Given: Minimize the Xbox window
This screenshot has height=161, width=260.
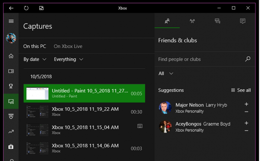Looking at the screenshot, I should pos(219,8).
